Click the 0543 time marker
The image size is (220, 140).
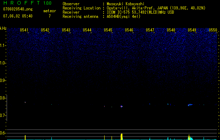tap(66, 30)
